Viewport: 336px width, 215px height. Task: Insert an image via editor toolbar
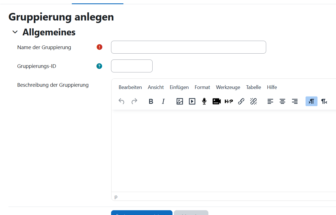pos(180,101)
